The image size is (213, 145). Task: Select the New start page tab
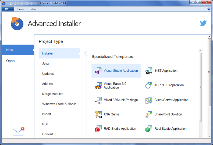point(18,50)
